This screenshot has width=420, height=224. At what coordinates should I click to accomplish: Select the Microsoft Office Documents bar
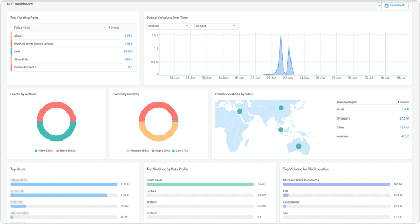[336, 184]
